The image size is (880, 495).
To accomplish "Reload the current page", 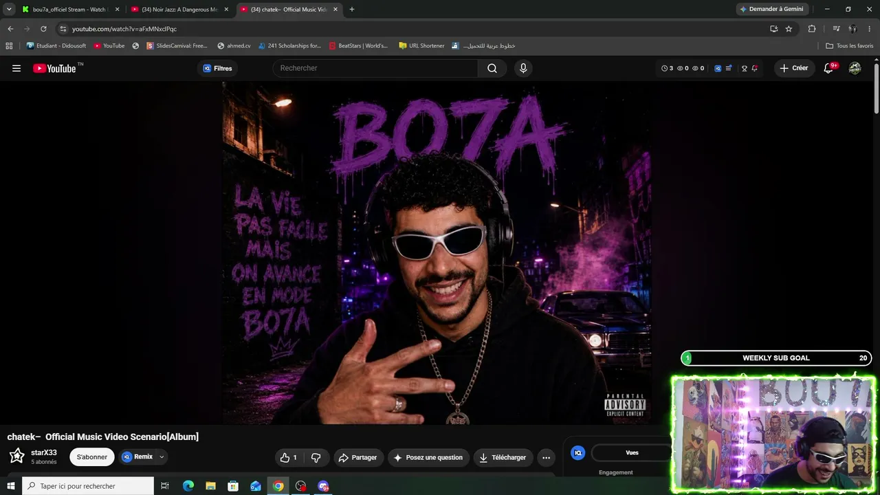I will 43,29.
